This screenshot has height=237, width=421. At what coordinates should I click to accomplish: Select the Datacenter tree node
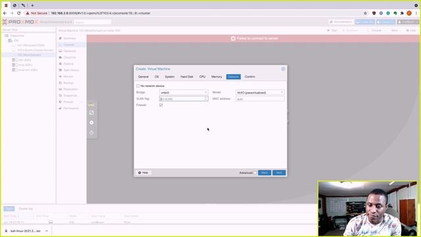pos(17,36)
